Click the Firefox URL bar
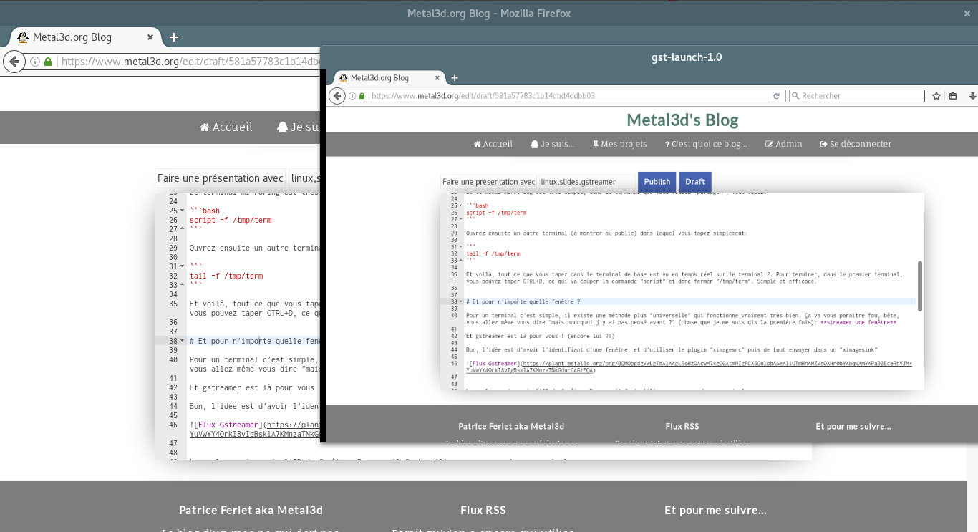The height and width of the screenshot is (532, 978). click(172, 62)
